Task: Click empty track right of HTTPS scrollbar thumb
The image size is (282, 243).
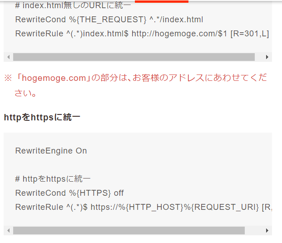Action: click(x=253, y=231)
